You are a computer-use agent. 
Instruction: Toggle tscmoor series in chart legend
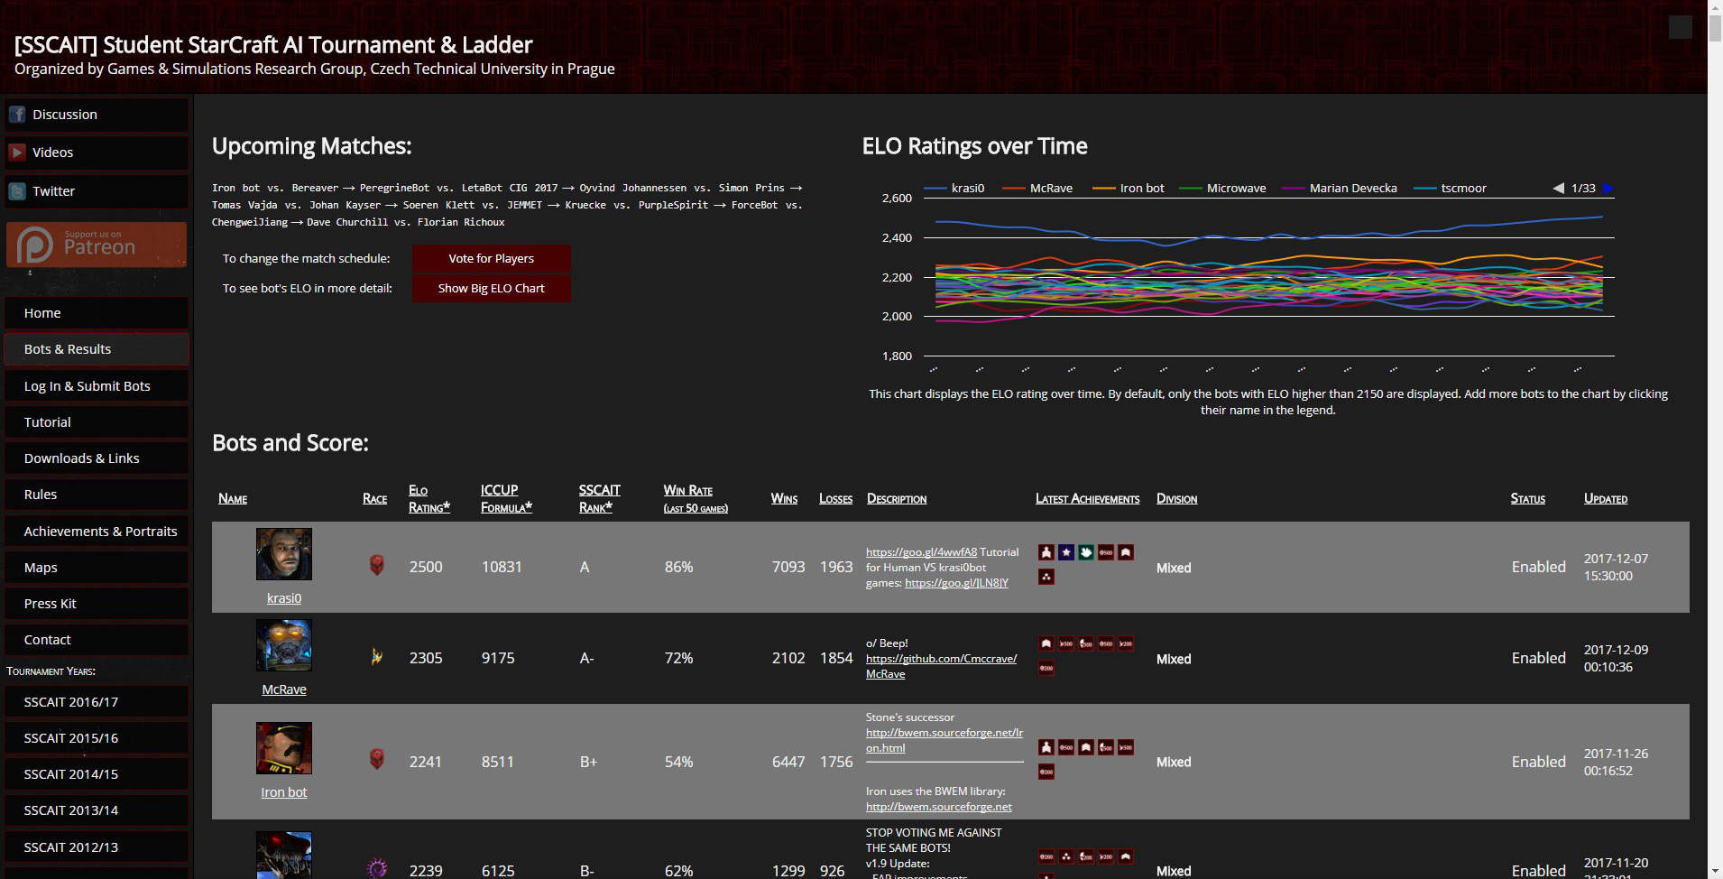click(x=1450, y=189)
